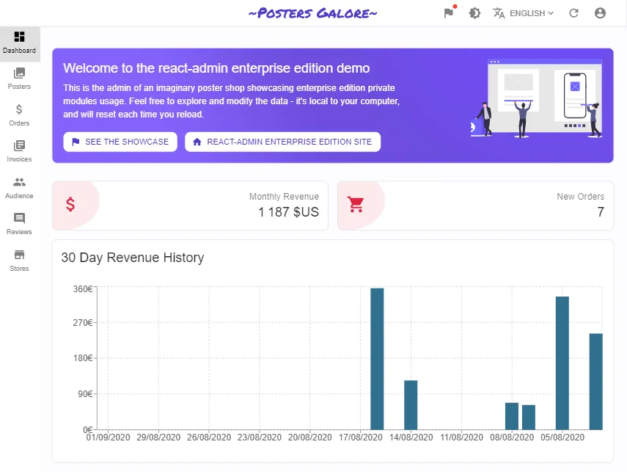Click See the Showcase button
This screenshot has width=627, height=472.
click(120, 142)
